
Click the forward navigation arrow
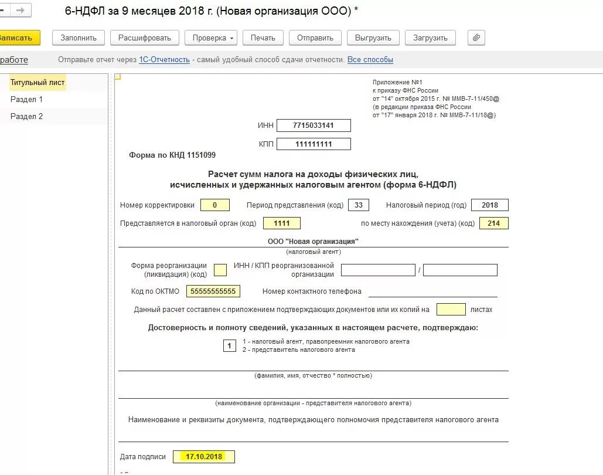[21, 11]
